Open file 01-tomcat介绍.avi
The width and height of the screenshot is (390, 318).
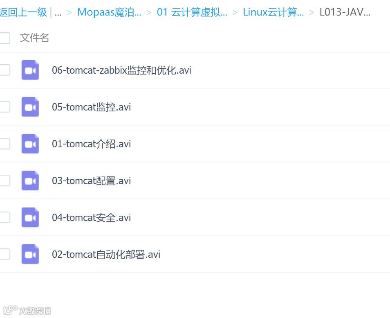(x=91, y=144)
